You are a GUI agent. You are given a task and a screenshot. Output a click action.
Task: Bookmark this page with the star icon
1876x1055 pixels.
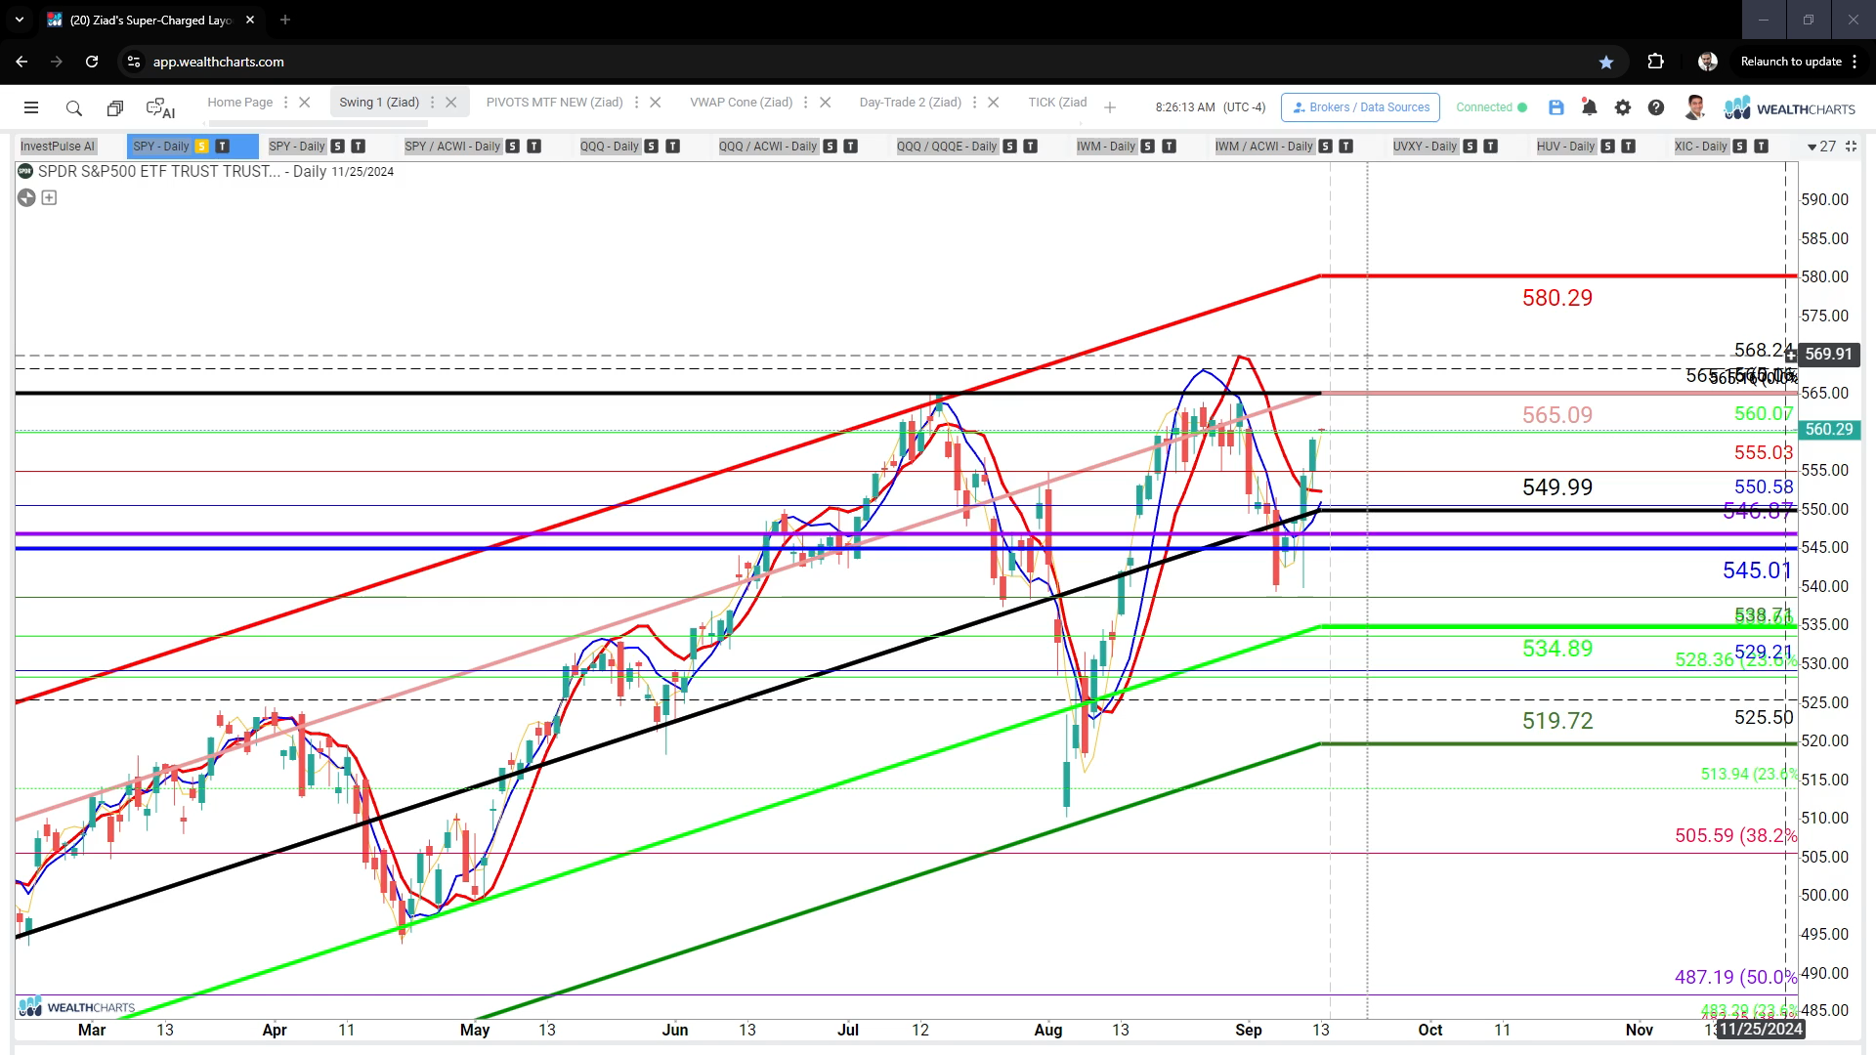(x=1606, y=62)
